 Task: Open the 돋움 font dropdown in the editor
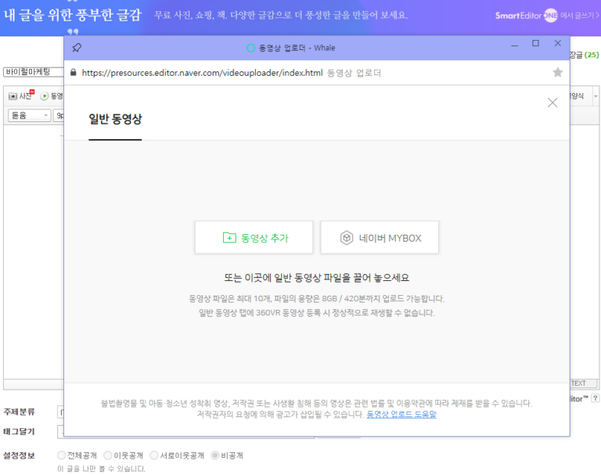click(30, 115)
